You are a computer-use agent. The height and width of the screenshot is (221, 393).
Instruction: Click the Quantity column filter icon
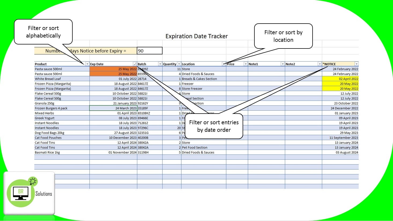tap(179, 64)
